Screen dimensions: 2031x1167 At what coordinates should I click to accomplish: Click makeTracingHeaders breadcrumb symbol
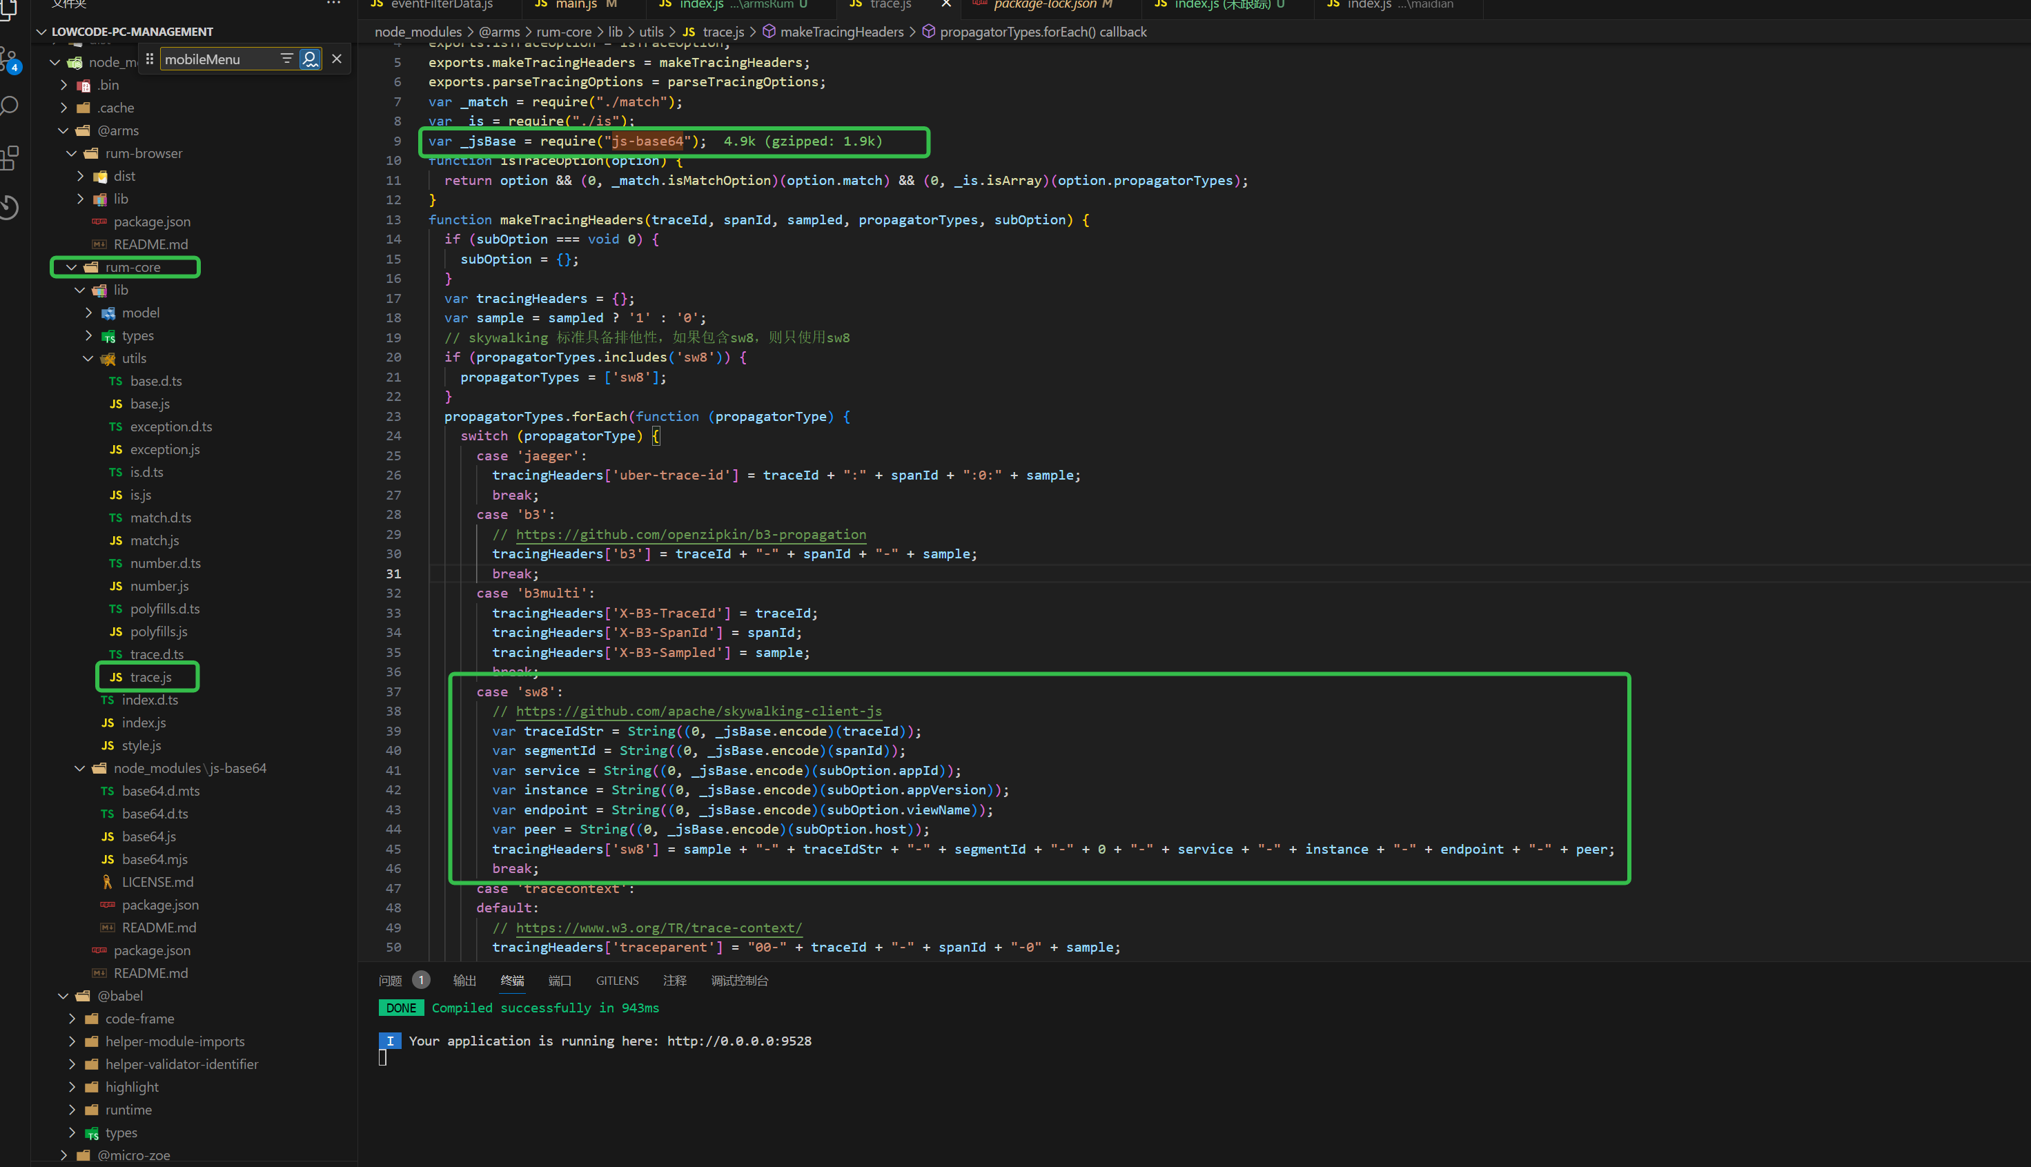[841, 32]
